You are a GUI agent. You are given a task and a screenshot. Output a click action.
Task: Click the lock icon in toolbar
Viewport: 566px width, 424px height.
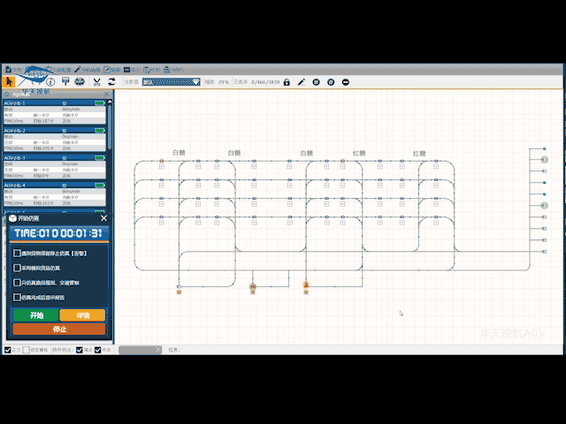click(287, 82)
